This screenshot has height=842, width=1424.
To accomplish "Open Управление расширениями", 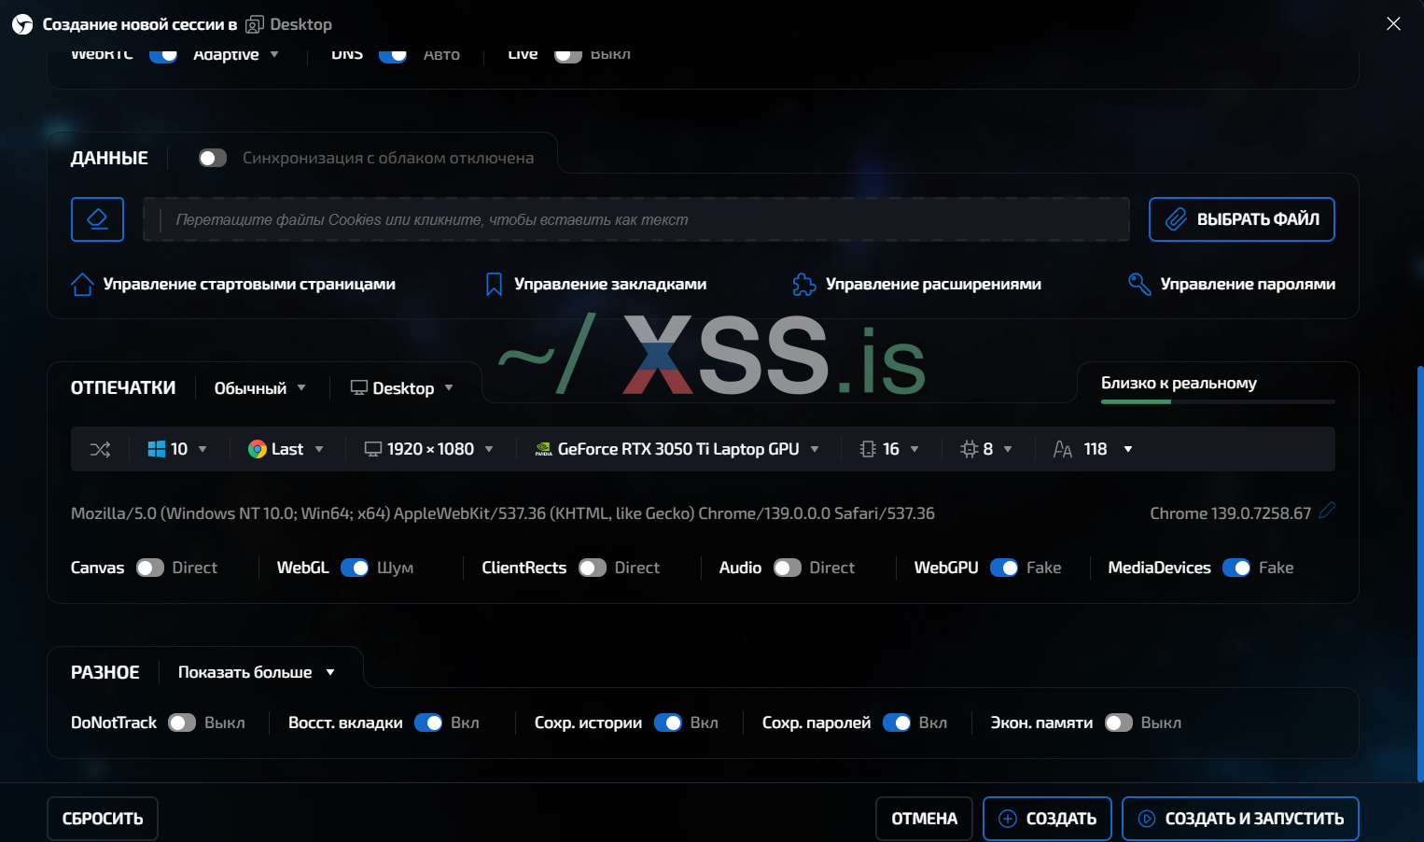I will (x=916, y=285).
